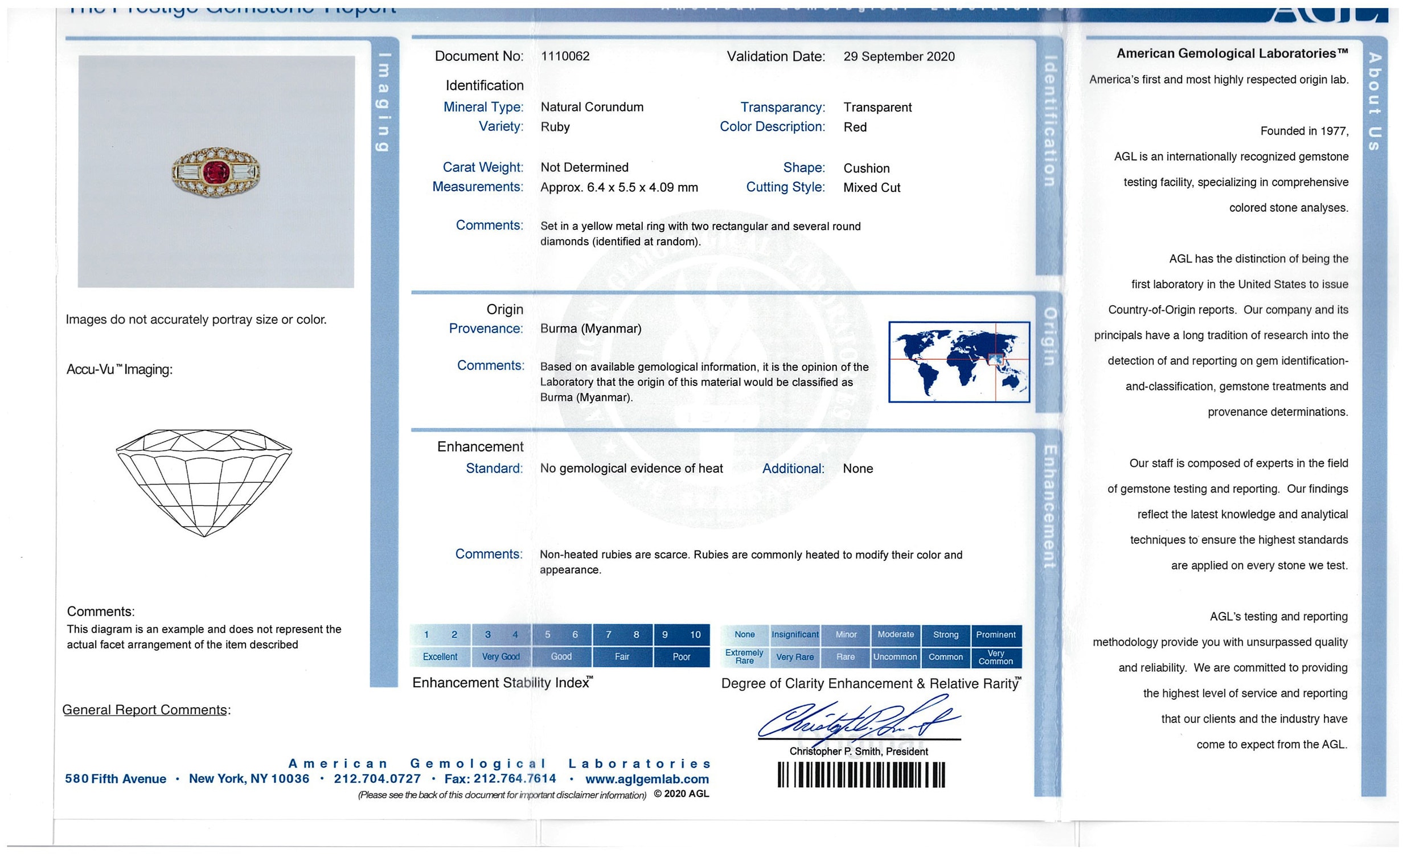Viewport: 1407px width, 854px height.
Task: Click the Extremely Rare rarity cell
Action: (744, 656)
